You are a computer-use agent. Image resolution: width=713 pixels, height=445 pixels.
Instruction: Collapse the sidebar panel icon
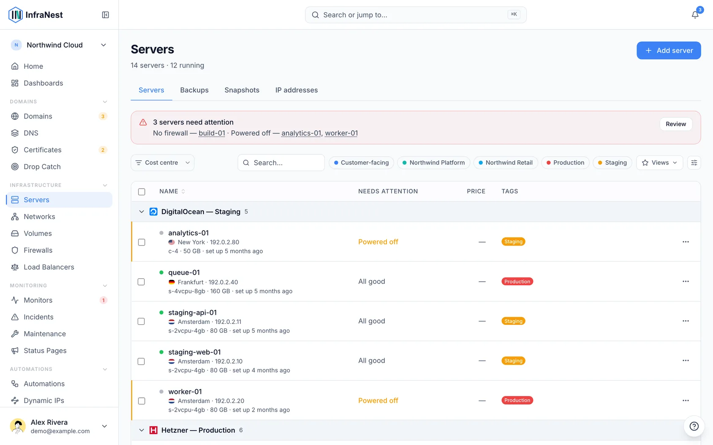(x=106, y=15)
